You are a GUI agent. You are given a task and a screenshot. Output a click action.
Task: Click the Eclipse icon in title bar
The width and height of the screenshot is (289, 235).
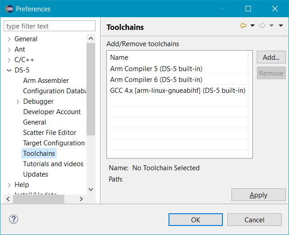point(9,9)
